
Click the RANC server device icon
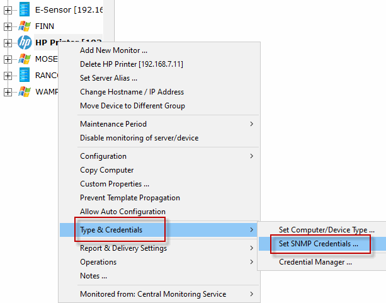click(25, 76)
